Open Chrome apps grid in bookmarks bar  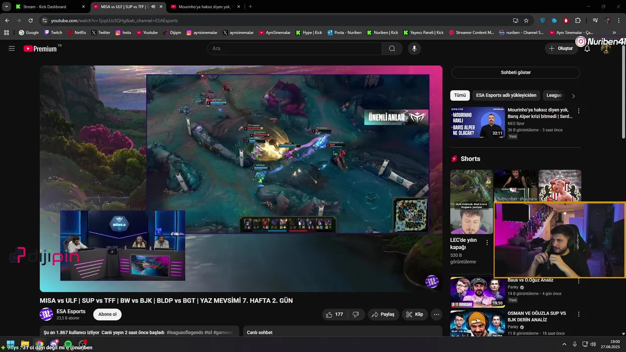[6, 33]
